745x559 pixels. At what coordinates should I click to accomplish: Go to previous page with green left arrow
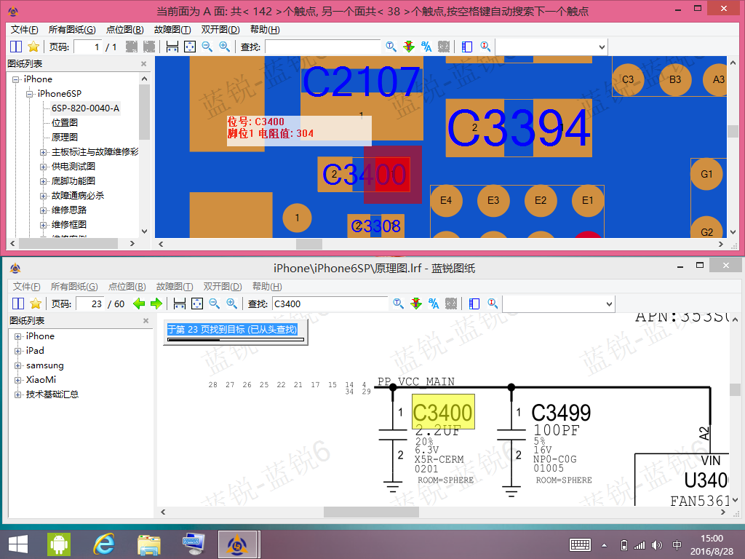click(139, 304)
